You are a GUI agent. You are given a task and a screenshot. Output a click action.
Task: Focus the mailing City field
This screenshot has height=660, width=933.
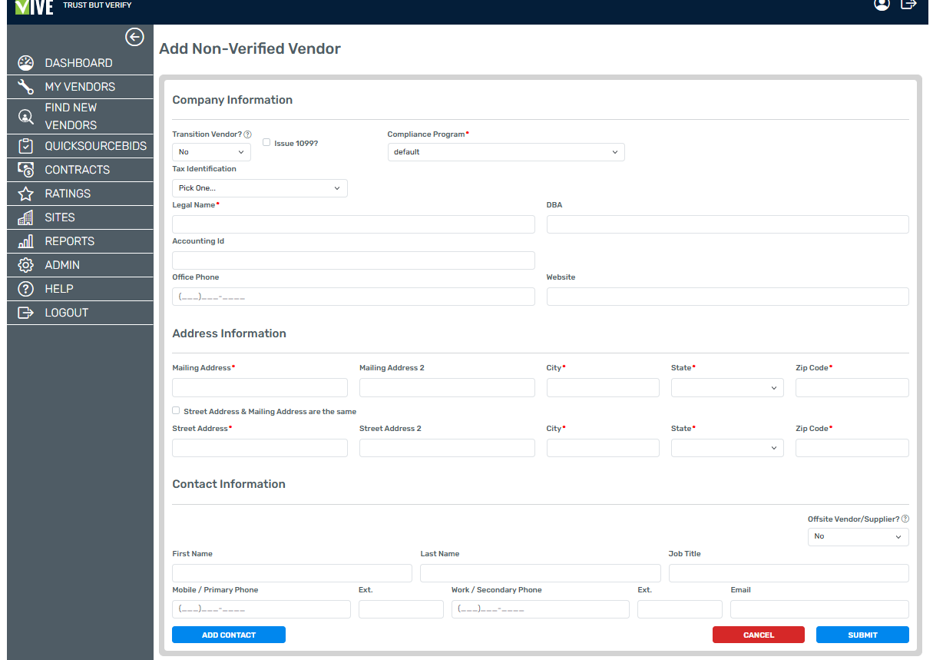pos(603,388)
